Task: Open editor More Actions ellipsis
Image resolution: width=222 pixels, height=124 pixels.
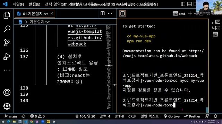Action: click(x=110, y=13)
